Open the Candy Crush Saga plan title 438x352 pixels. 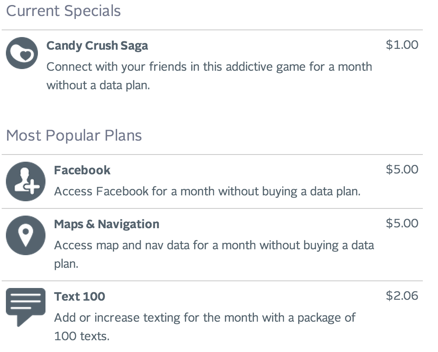tap(97, 45)
